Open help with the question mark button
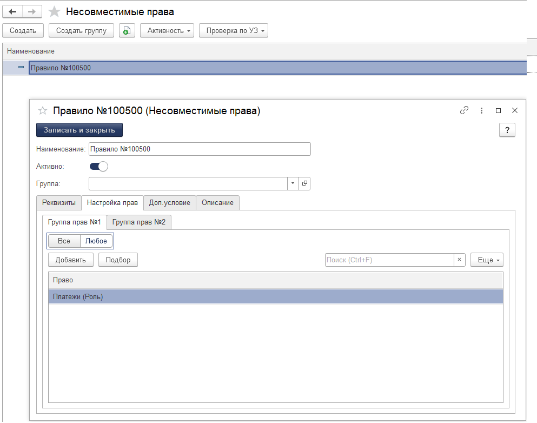537x423 pixels. tap(507, 130)
